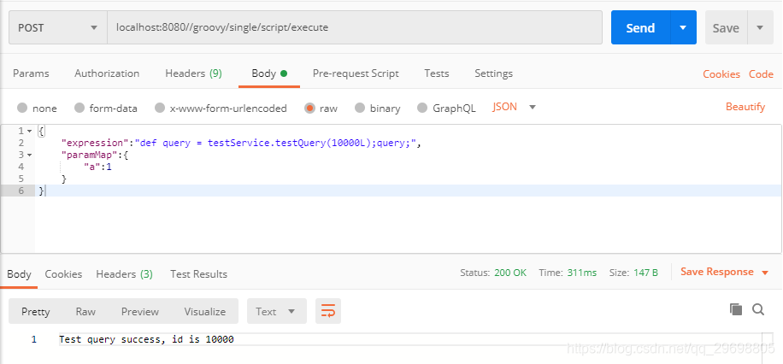Open the Test Results tab
The height and width of the screenshot is (364, 783).
pyautogui.click(x=199, y=273)
